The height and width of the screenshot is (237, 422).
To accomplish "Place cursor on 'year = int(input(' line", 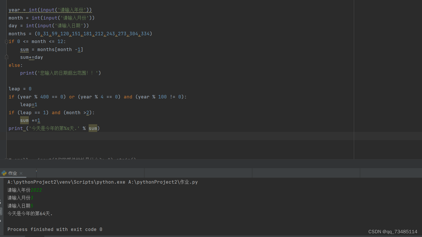I will click(x=50, y=10).
